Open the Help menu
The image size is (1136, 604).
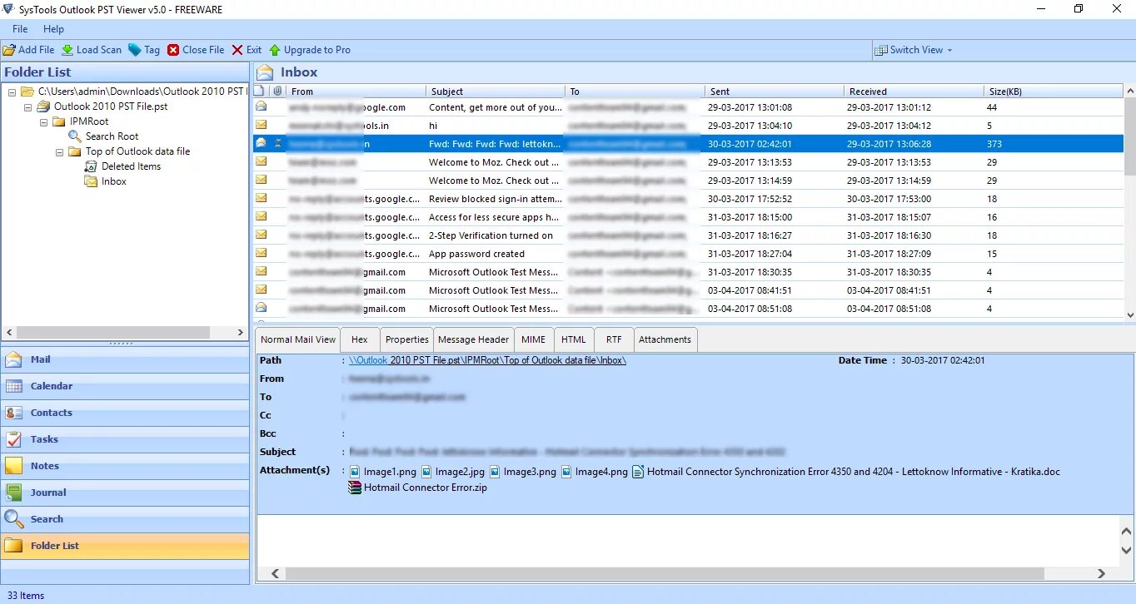pyautogui.click(x=53, y=29)
